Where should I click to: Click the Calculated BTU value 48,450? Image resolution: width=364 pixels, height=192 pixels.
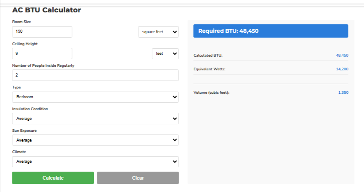pyautogui.click(x=342, y=56)
